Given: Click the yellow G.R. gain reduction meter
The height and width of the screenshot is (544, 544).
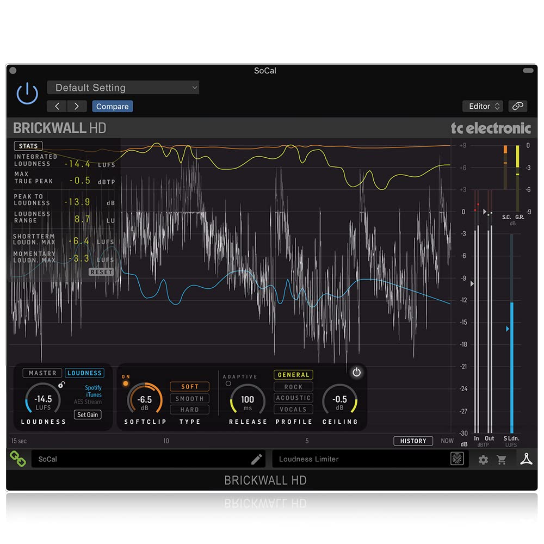Looking at the screenshot, I should pos(518,178).
